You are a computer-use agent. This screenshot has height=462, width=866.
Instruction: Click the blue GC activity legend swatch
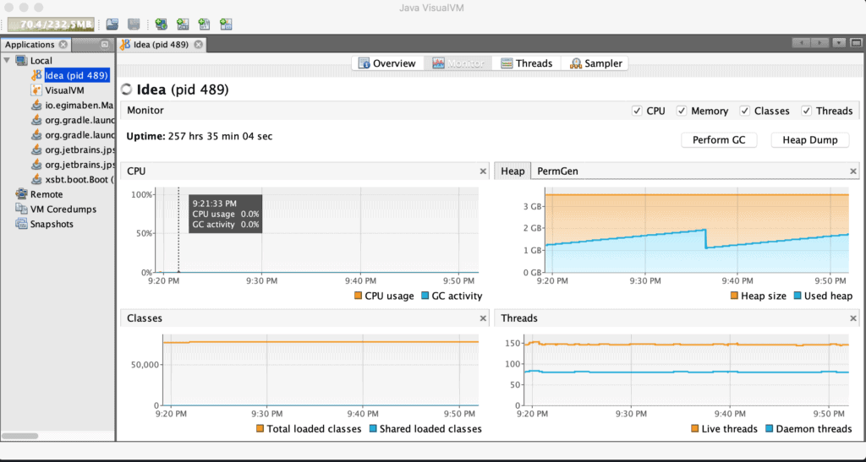(425, 296)
